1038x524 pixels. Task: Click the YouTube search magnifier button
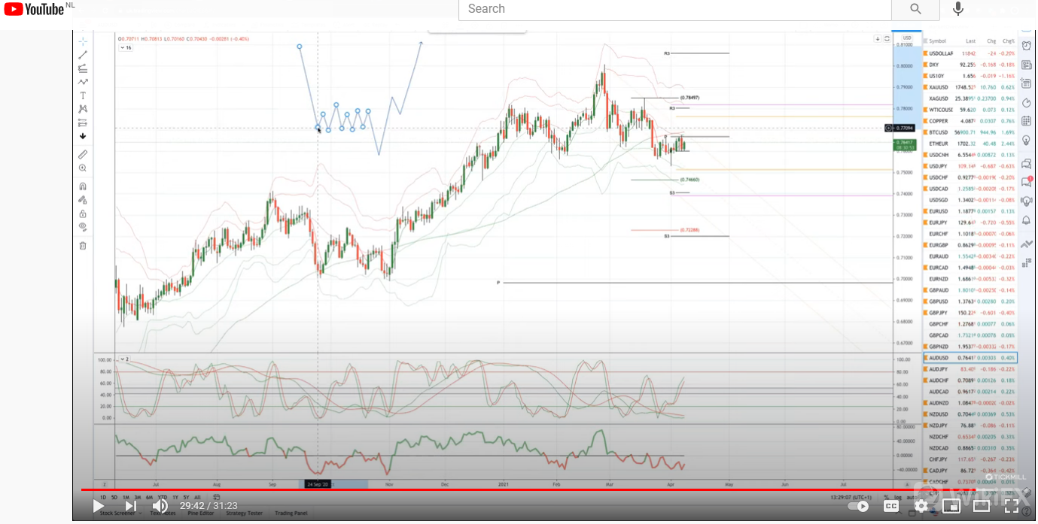pos(915,9)
